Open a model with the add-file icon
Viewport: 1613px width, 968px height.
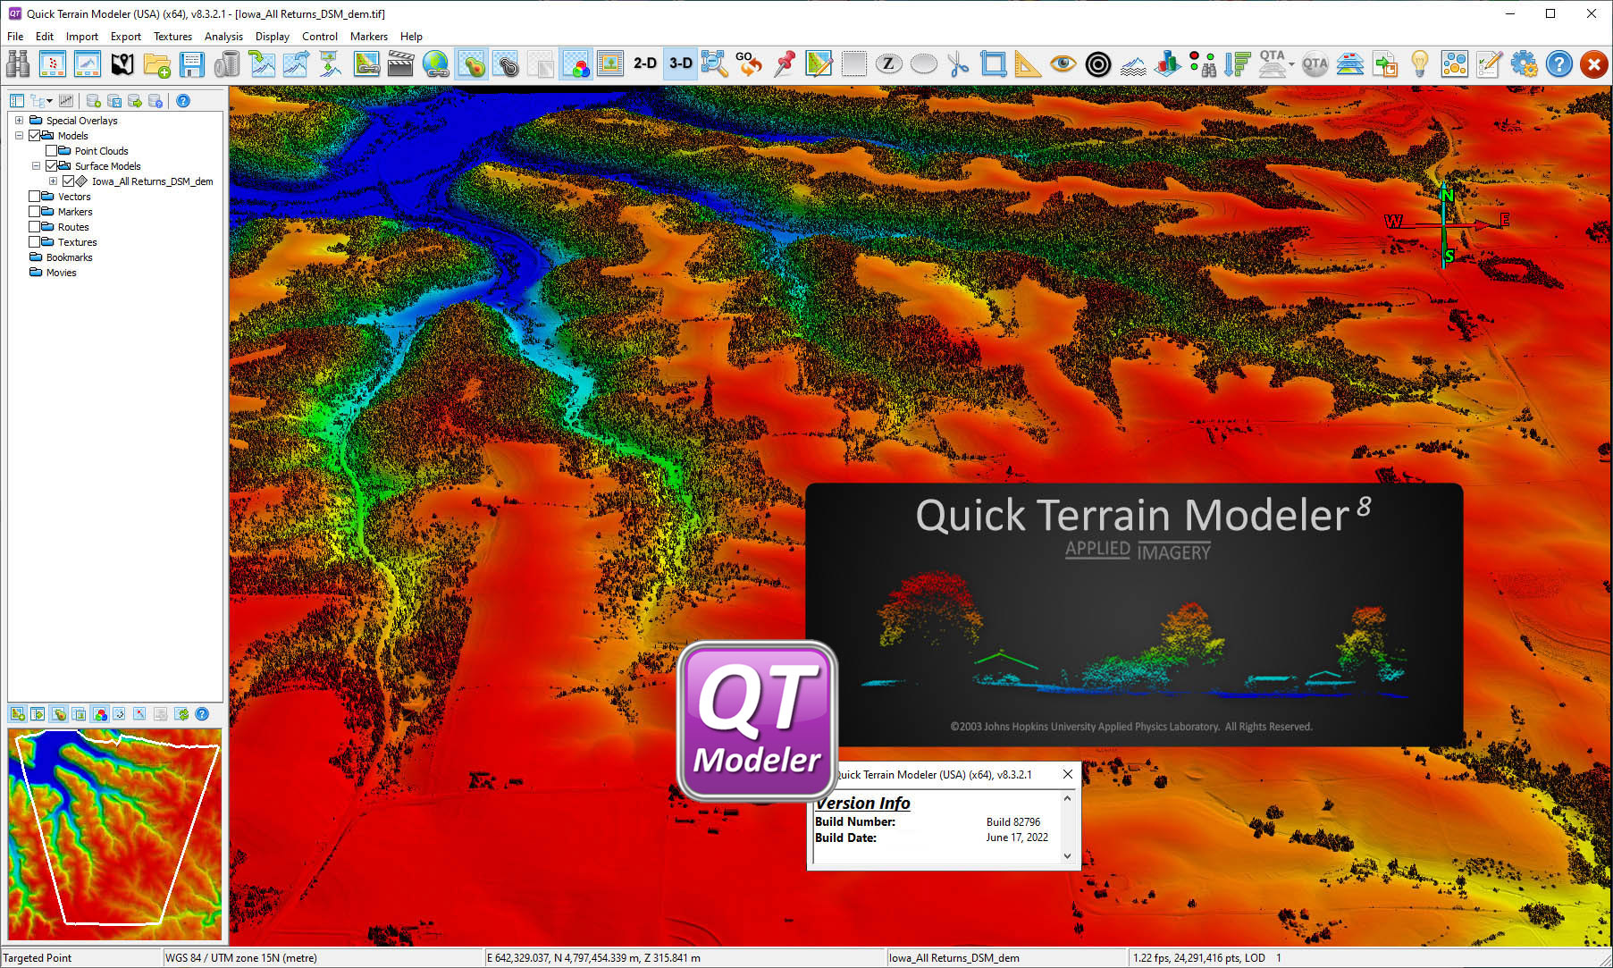[x=157, y=63]
